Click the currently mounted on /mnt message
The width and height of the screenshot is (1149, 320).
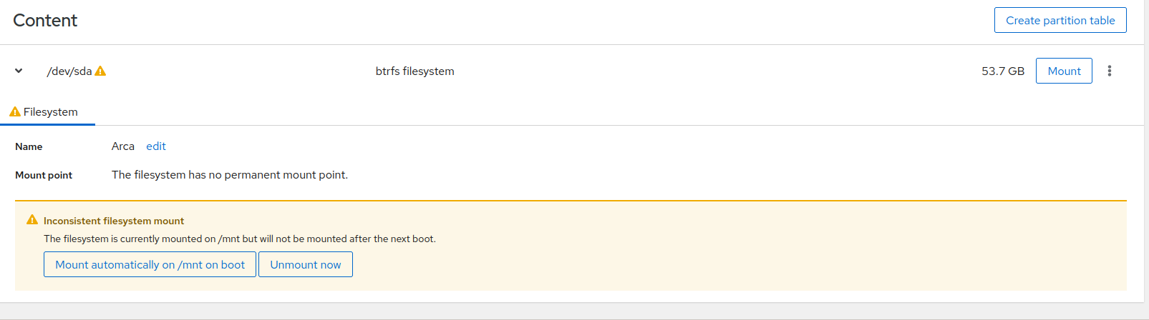[240, 239]
